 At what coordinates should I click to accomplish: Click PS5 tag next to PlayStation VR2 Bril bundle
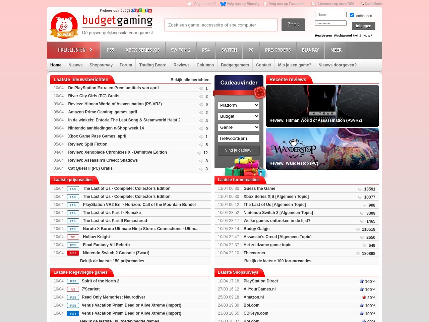click(x=73, y=205)
